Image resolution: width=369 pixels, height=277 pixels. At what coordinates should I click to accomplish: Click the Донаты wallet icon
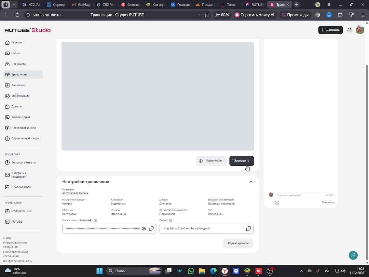[7, 106]
